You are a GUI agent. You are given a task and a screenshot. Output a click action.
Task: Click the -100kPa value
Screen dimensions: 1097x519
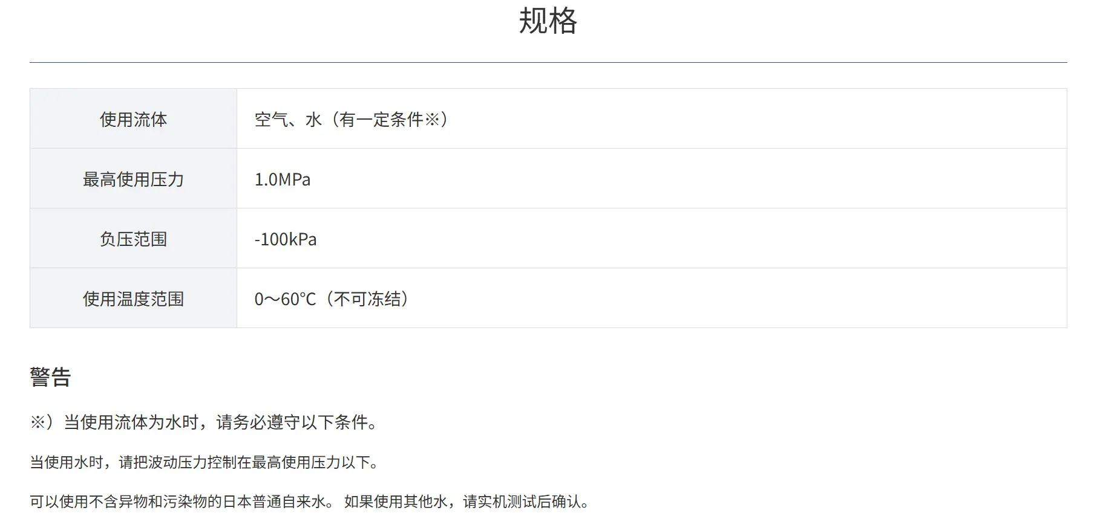tap(286, 239)
